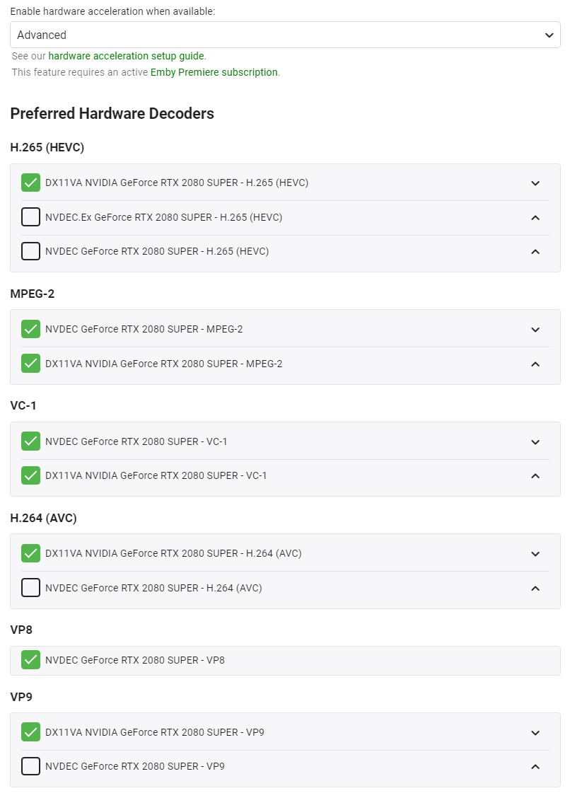The height and width of the screenshot is (798, 575).
Task: Move DX11VA VC-1 decoder up with arrow
Action: pos(535,476)
